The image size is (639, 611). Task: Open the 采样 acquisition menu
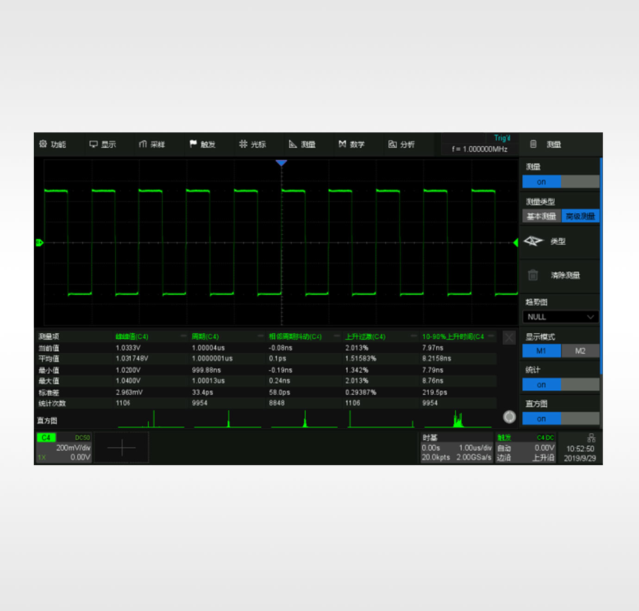click(152, 144)
